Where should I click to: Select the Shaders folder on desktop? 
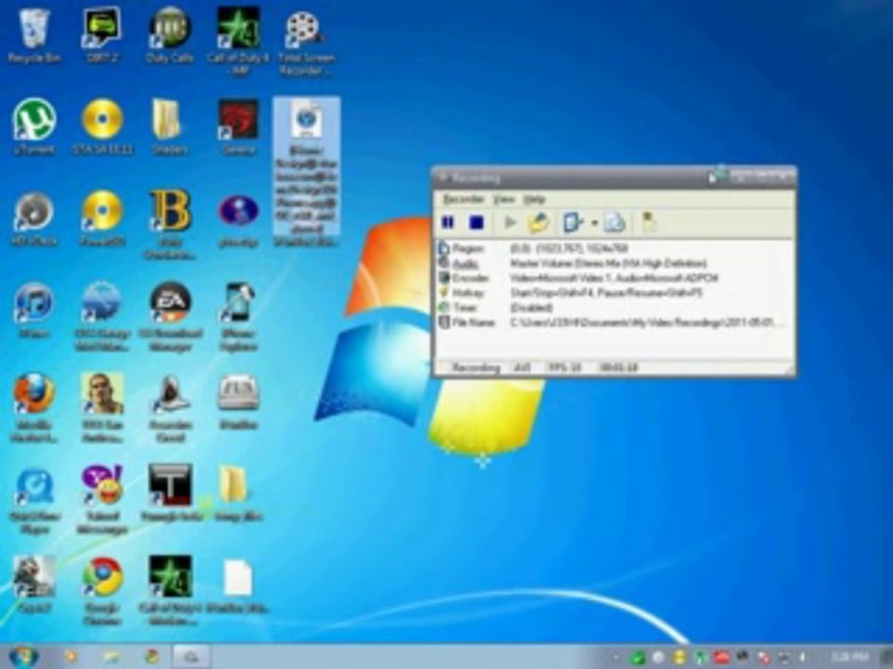click(168, 126)
